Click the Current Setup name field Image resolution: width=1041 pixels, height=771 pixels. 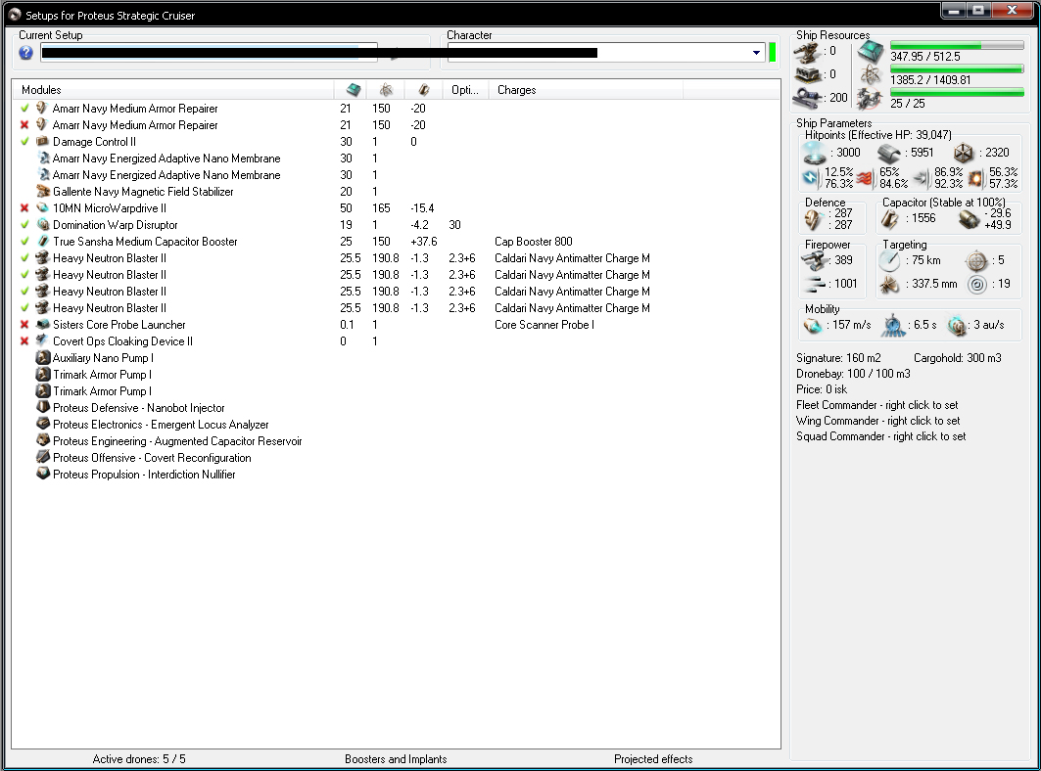tap(210, 53)
